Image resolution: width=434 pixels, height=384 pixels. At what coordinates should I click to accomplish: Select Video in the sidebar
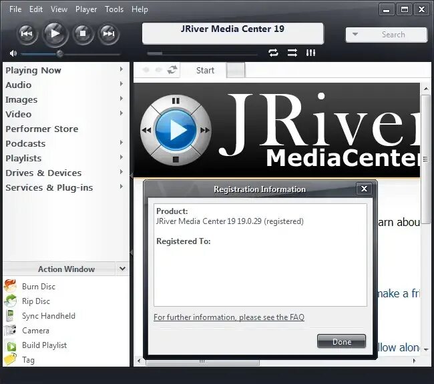[19, 114]
